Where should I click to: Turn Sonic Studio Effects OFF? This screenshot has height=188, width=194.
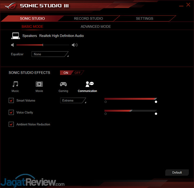(78, 73)
